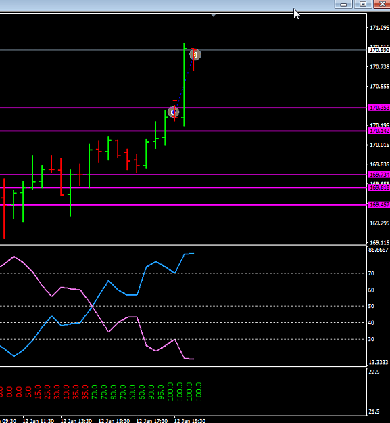
Task: Click the indicator level 30 label
Action: pos(371,339)
